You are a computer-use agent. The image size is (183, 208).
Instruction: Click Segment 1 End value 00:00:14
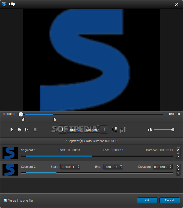[x=117, y=150]
